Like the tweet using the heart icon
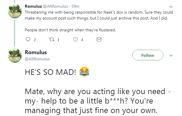Image resolution: width=182 pixels, height=116 pixels. [75, 39]
